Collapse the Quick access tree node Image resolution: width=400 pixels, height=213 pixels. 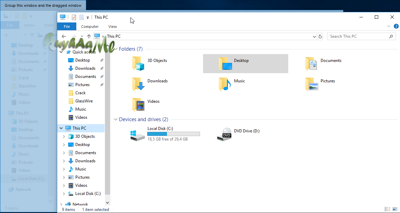tap(61, 52)
